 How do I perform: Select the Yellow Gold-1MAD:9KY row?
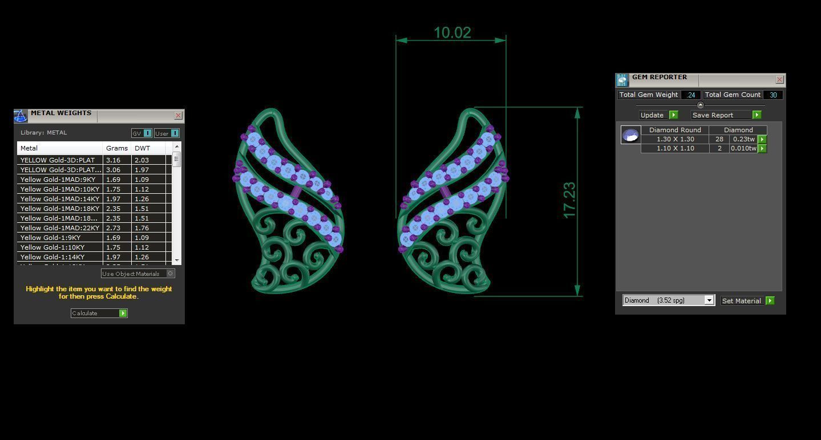tap(94, 180)
